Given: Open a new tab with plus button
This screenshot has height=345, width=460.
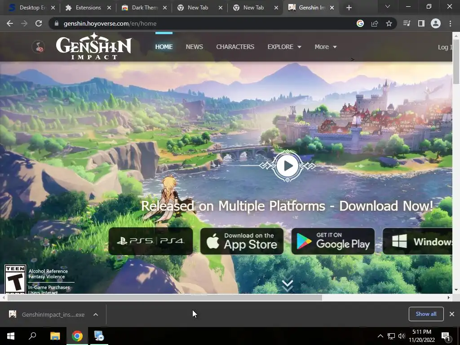Looking at the screenshot, I should [349, 8].
